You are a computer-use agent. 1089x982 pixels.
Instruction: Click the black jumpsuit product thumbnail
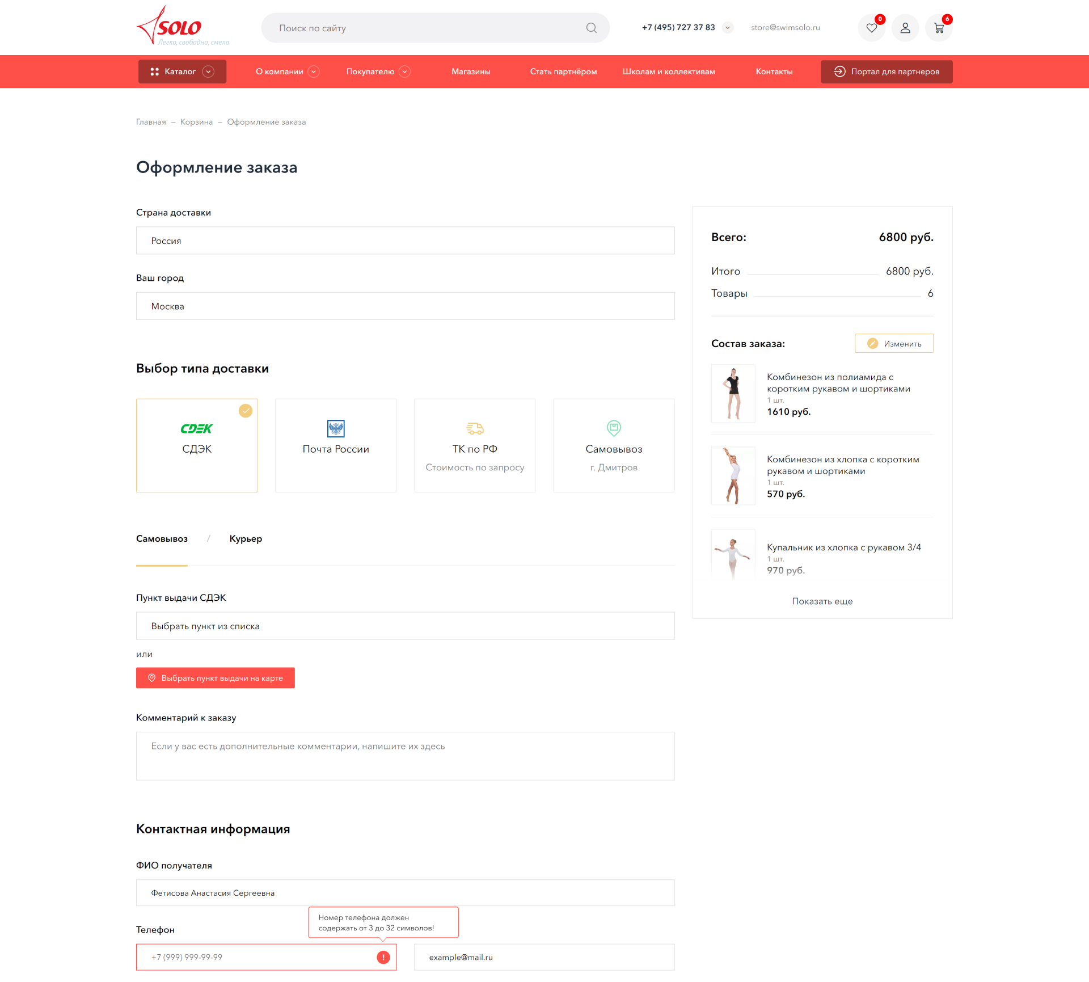[x=733, y=394]
